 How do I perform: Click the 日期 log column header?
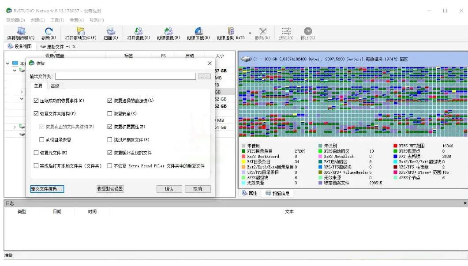click(x=57, y=211)
